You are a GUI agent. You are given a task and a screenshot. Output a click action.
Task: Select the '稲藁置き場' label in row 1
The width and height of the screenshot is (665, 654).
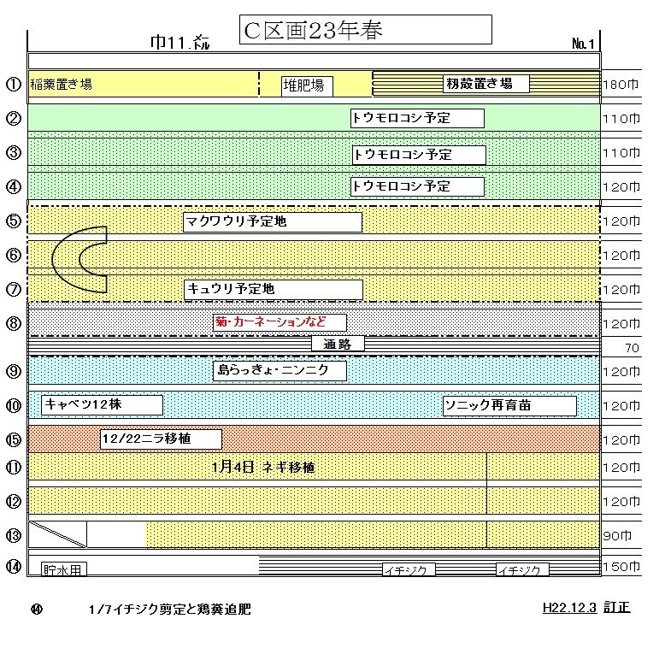(61, 84)
